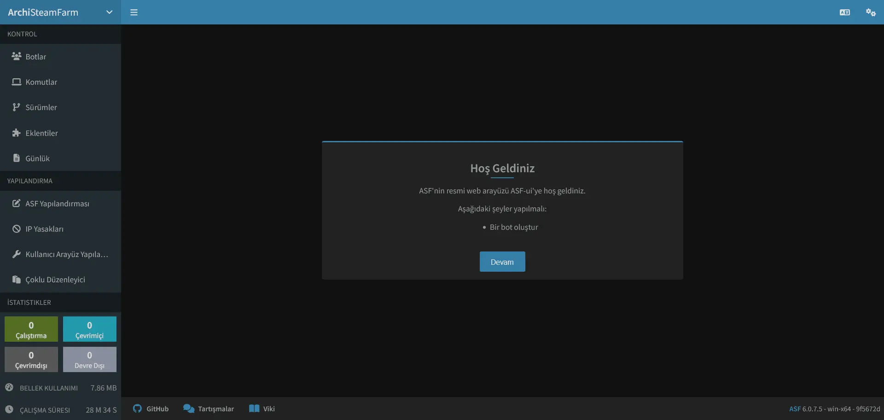Click the uptime clock icon
This screenshot has width=884, height=420.
pyautogui.click(x=9, y=409)
